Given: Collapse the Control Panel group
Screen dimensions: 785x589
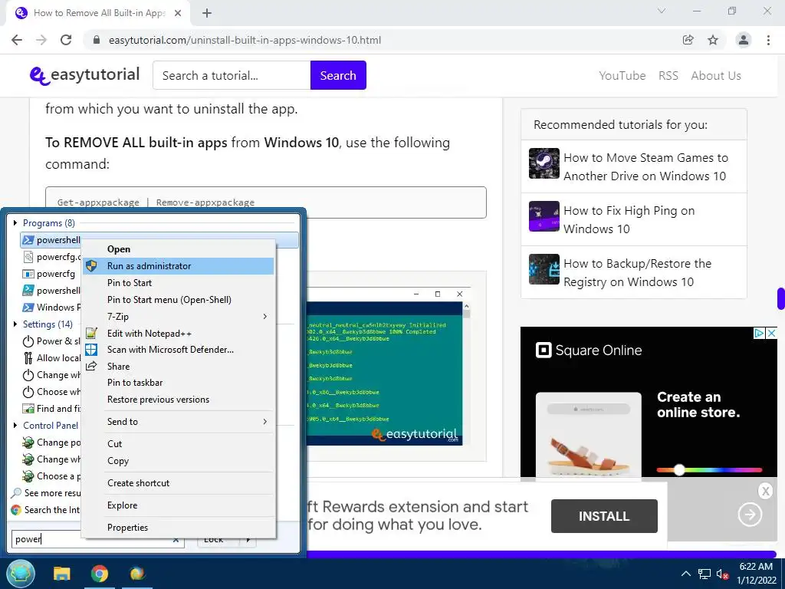Looking at the screenshot, I should (15, 425).
